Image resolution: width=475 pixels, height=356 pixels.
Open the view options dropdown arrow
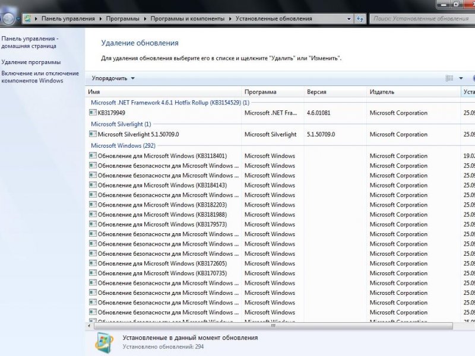[x=461, y=78]
